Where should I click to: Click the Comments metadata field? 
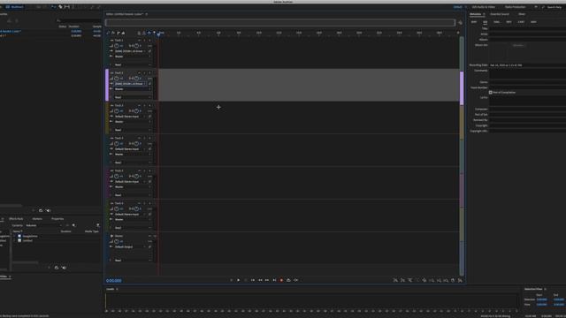[528, 73]
